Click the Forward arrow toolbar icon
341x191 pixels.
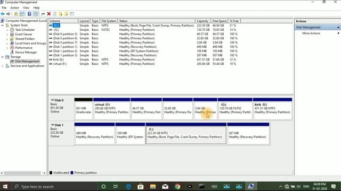pos(9,14)
